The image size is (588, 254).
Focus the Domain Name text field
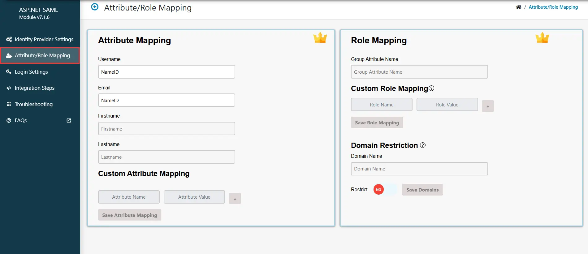419,169
